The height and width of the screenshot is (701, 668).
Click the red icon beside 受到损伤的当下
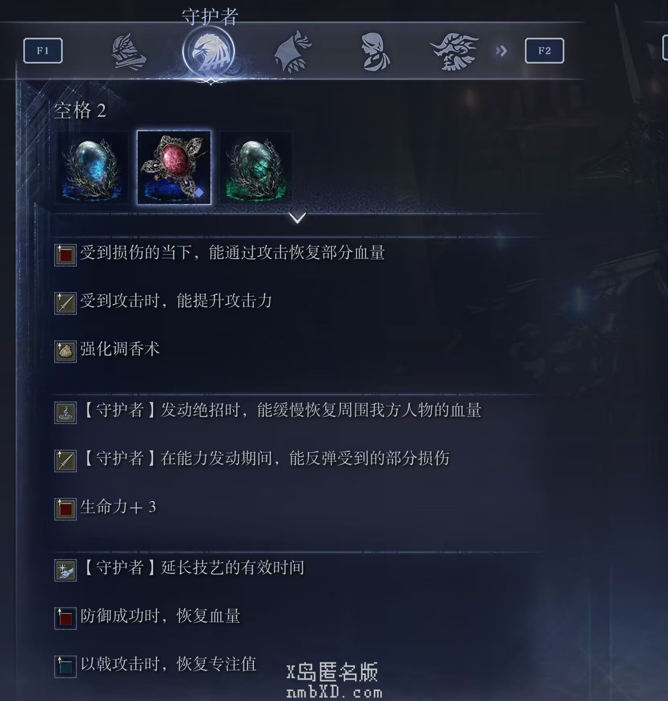pos(66,255)
